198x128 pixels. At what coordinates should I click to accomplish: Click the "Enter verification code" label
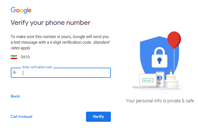coord(37,67)
